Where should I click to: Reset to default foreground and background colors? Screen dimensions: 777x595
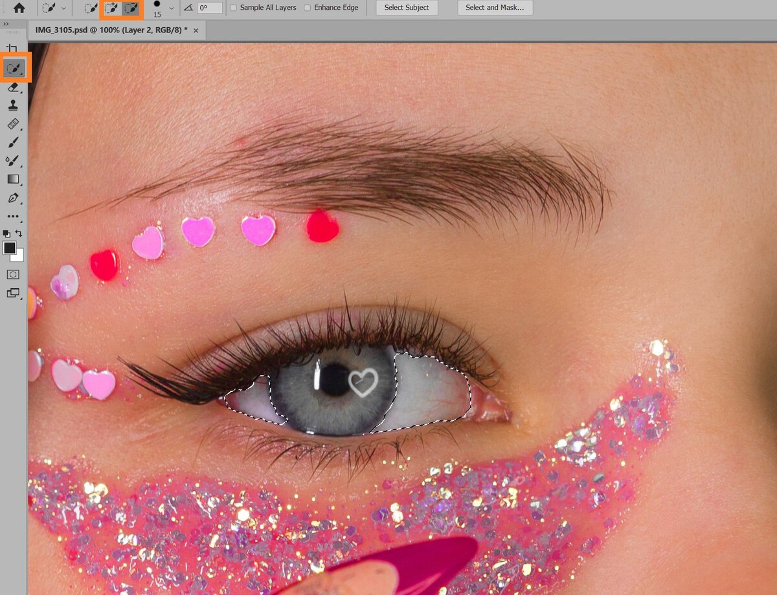click(6, 233)
